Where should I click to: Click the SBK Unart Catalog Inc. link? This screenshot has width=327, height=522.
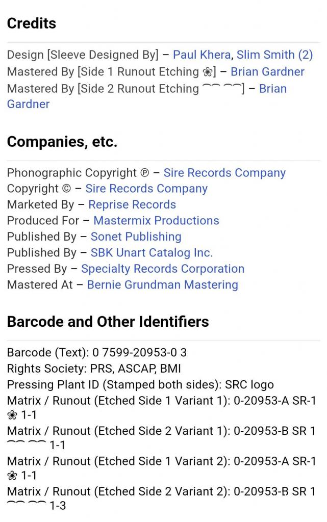[152, 252]
